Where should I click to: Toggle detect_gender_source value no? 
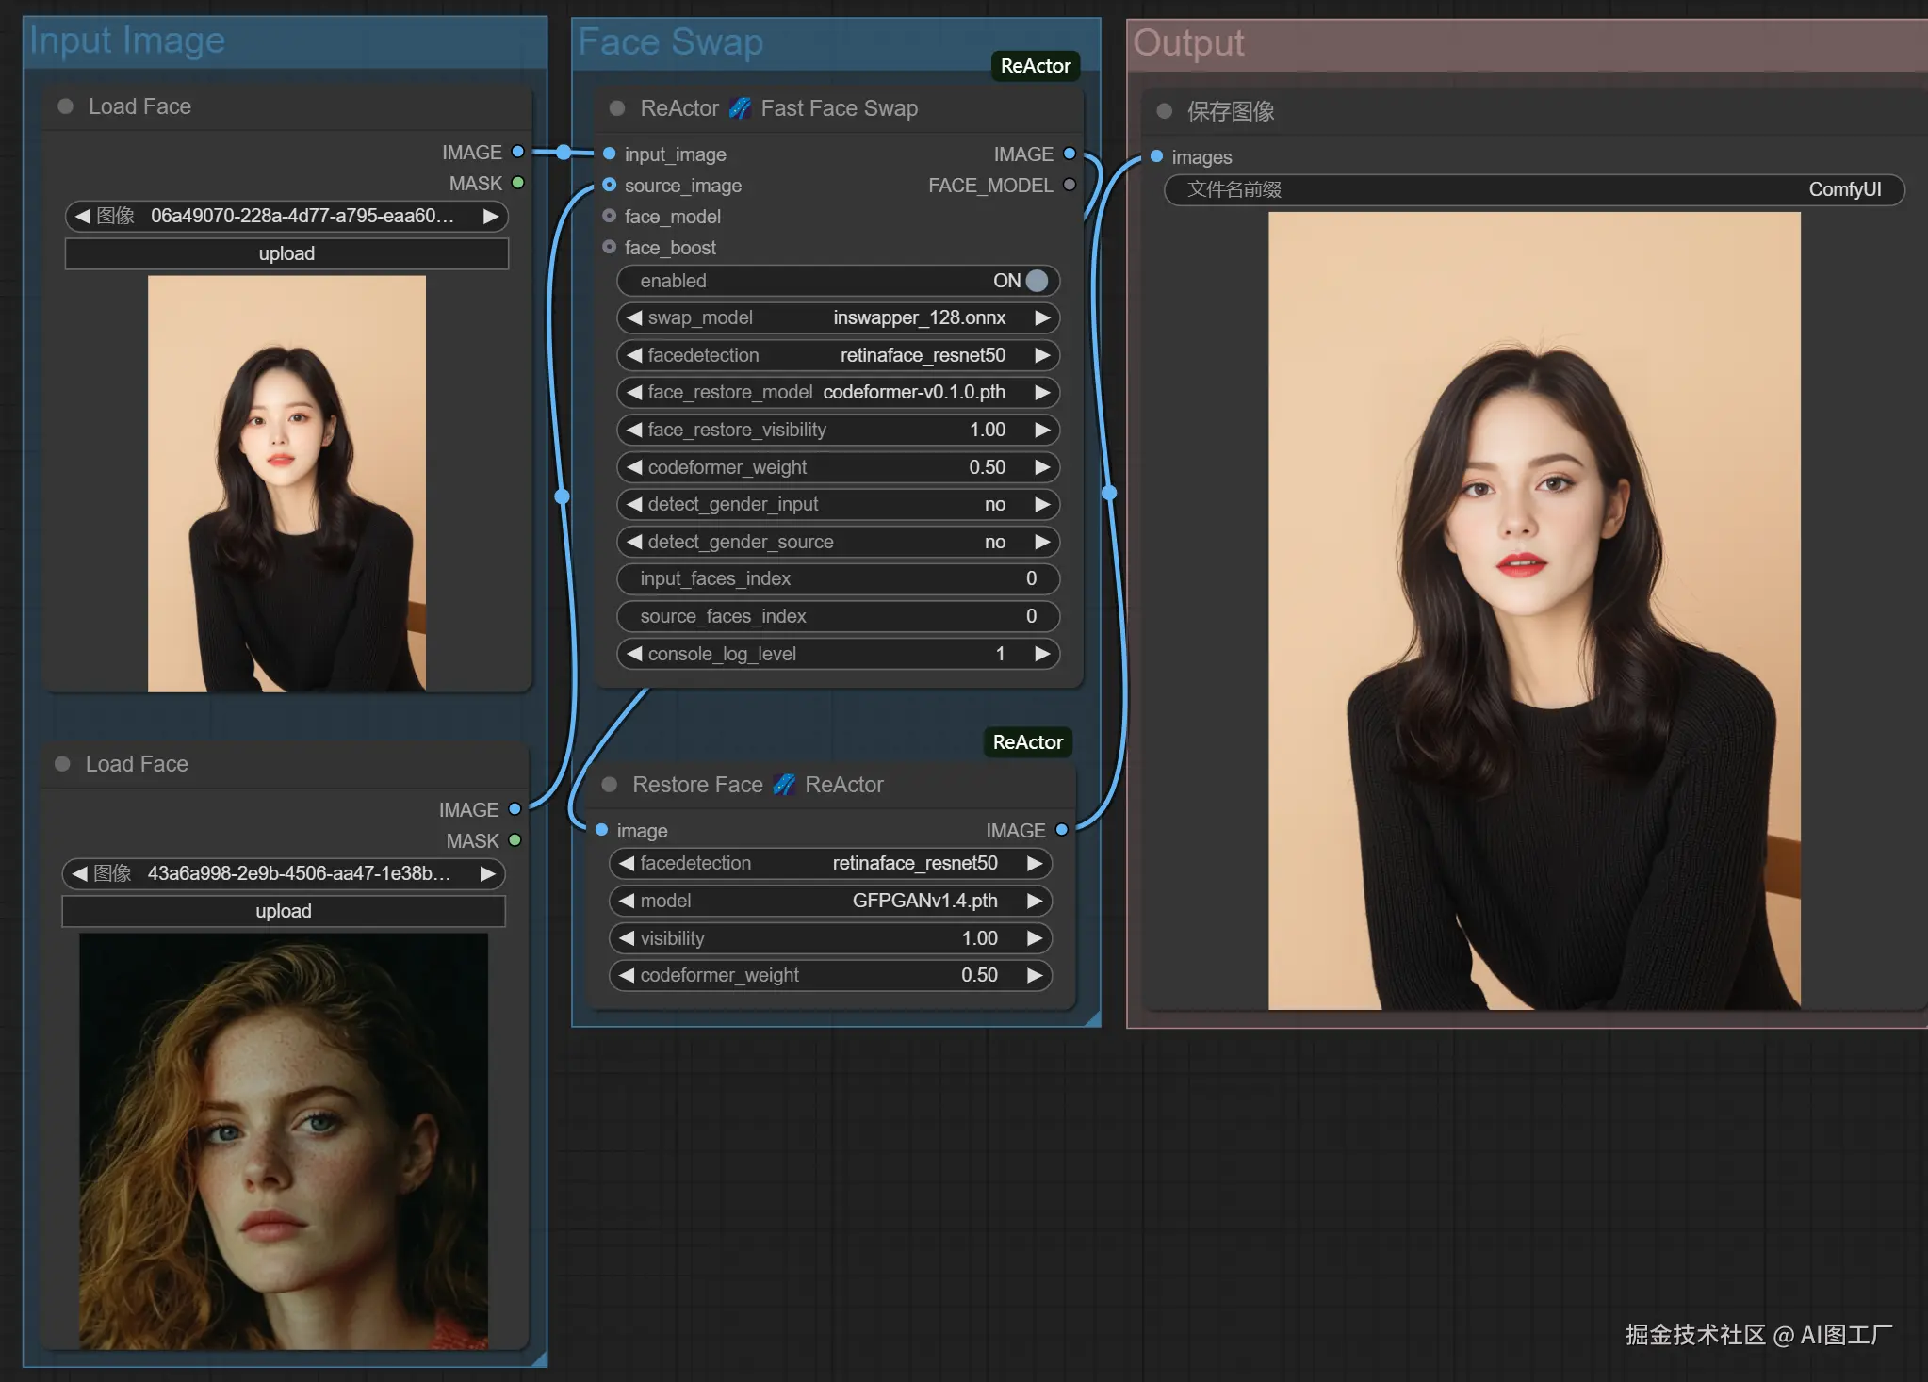point(994,542)
